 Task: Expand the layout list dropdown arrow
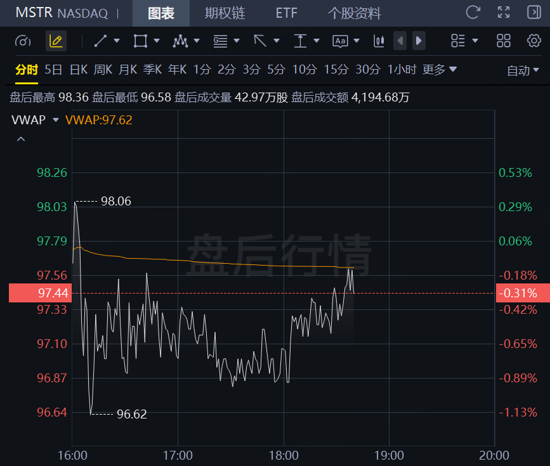pos(475,41)
